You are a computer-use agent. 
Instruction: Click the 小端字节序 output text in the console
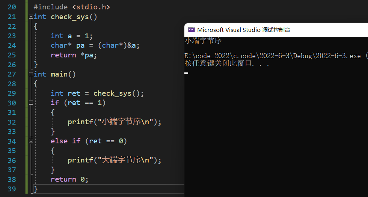pos(203,41)
